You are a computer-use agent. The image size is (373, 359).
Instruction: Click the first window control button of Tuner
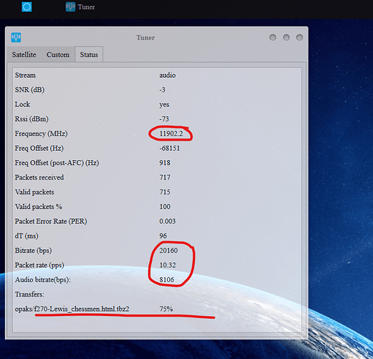(x=273, y=37)
